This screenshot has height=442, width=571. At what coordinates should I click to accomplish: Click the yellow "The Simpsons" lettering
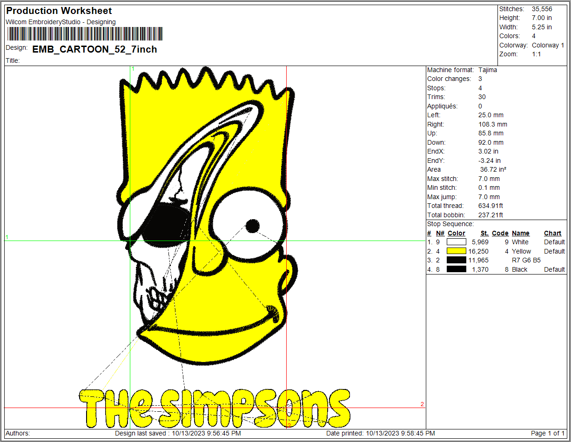214,409
